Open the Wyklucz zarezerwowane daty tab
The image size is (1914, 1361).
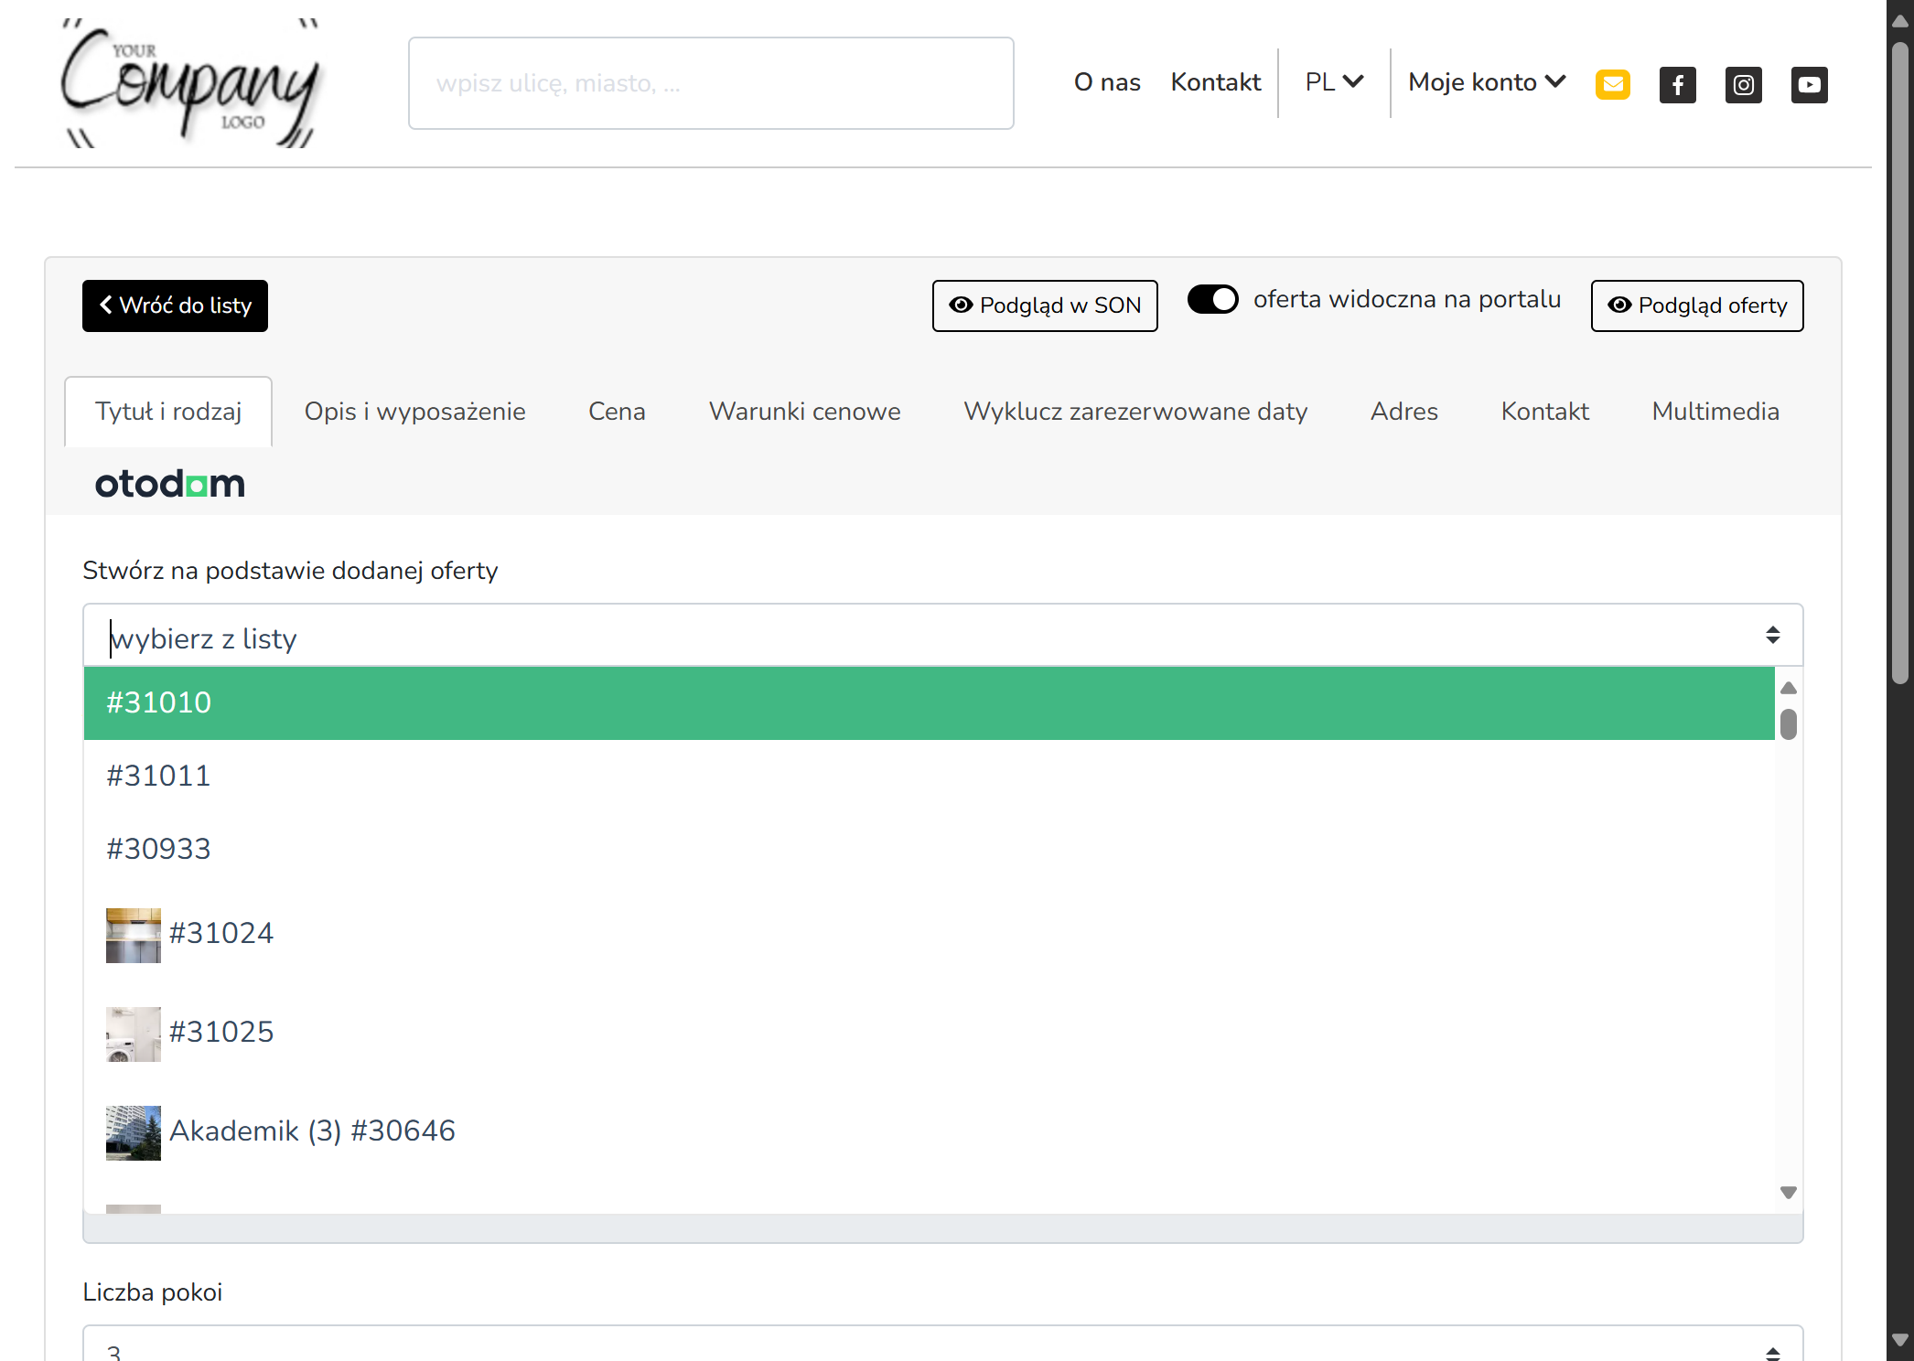coord(1135,412)
